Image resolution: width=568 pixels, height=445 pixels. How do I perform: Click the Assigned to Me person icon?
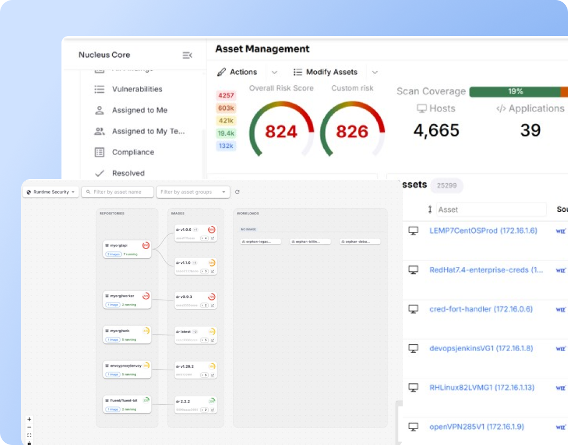(x=99, y=110)
